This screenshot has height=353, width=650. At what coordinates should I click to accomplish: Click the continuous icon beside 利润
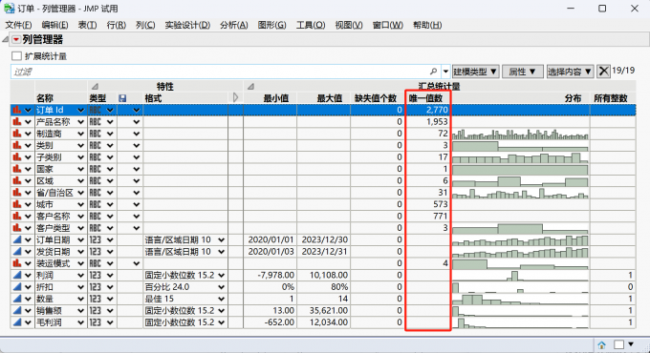coord(16,275)
